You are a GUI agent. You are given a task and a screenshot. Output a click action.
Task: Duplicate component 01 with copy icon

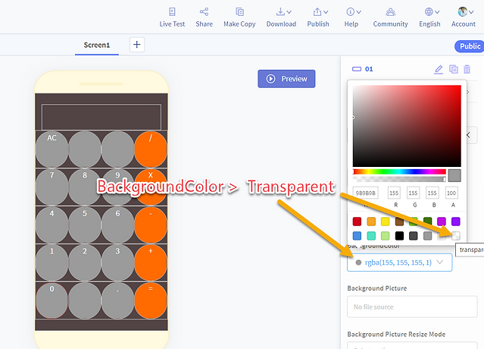click(453, 69)
